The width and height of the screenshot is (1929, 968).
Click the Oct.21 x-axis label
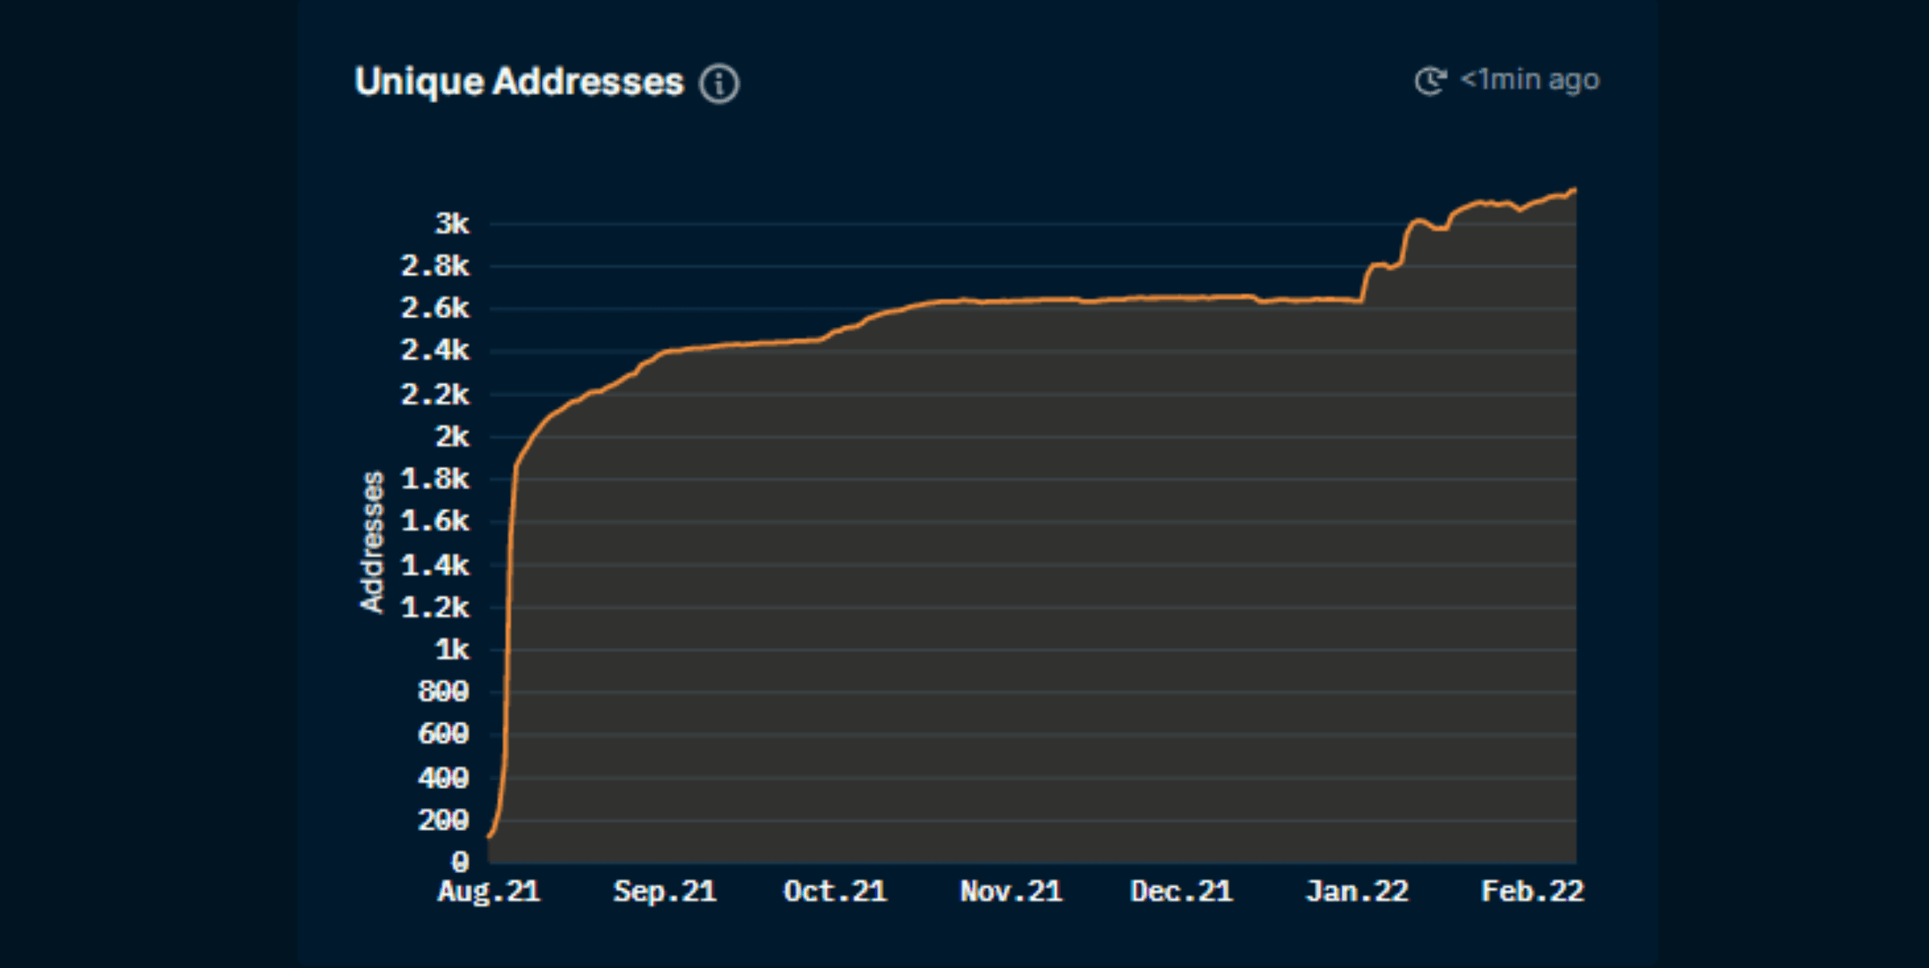click(x=835, y=892)
